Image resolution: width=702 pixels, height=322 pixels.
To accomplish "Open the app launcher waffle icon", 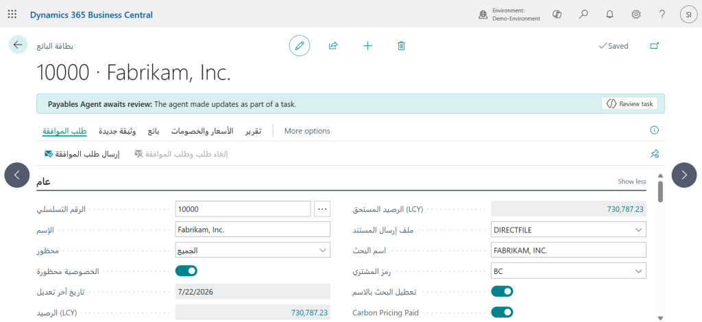I will coord(12,14).
